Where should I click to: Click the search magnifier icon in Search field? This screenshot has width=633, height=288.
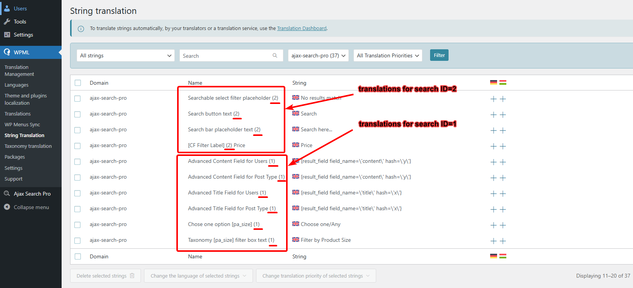click(x=275, y=55)
